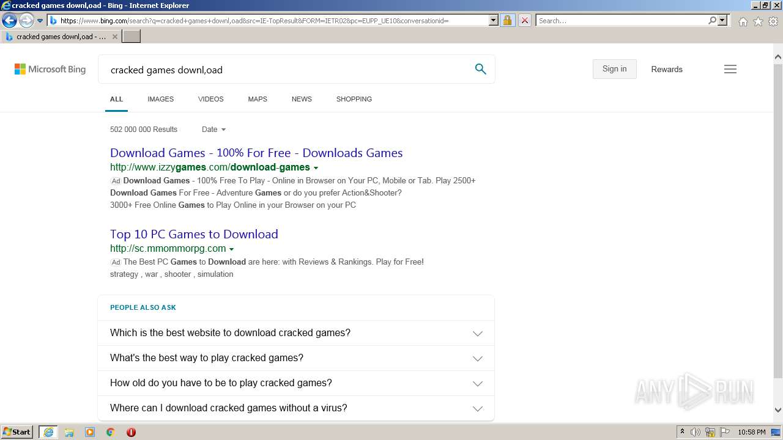Image resolution: width=783 pixels, height=440 pixels.
Task: Click the IE search magnifier icon
Action: coord(712,20)
